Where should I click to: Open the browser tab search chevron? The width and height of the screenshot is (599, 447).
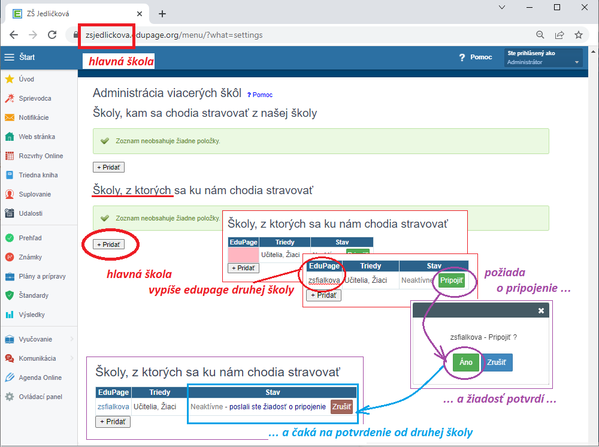pos(502,7)
